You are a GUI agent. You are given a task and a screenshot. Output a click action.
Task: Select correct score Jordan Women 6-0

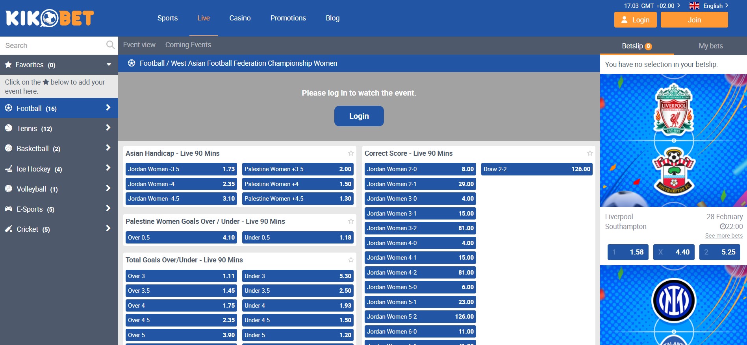420,332
